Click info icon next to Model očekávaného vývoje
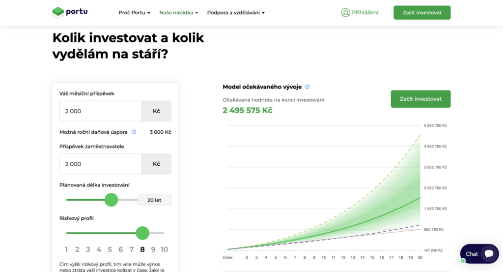 (x=307, y=87)
